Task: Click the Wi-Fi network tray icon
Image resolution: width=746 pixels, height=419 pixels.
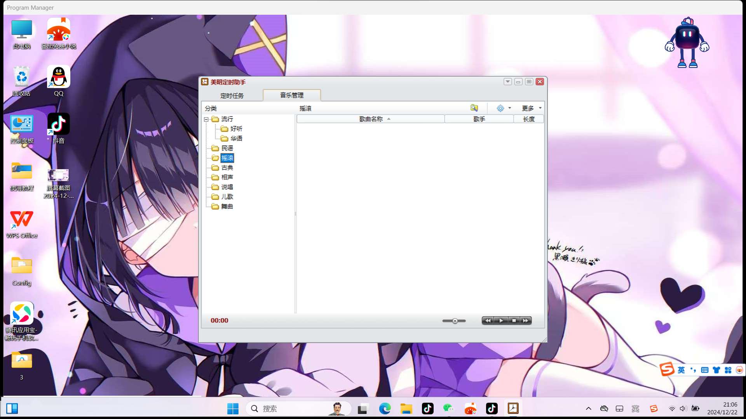Action: click(x=672, y=409)
